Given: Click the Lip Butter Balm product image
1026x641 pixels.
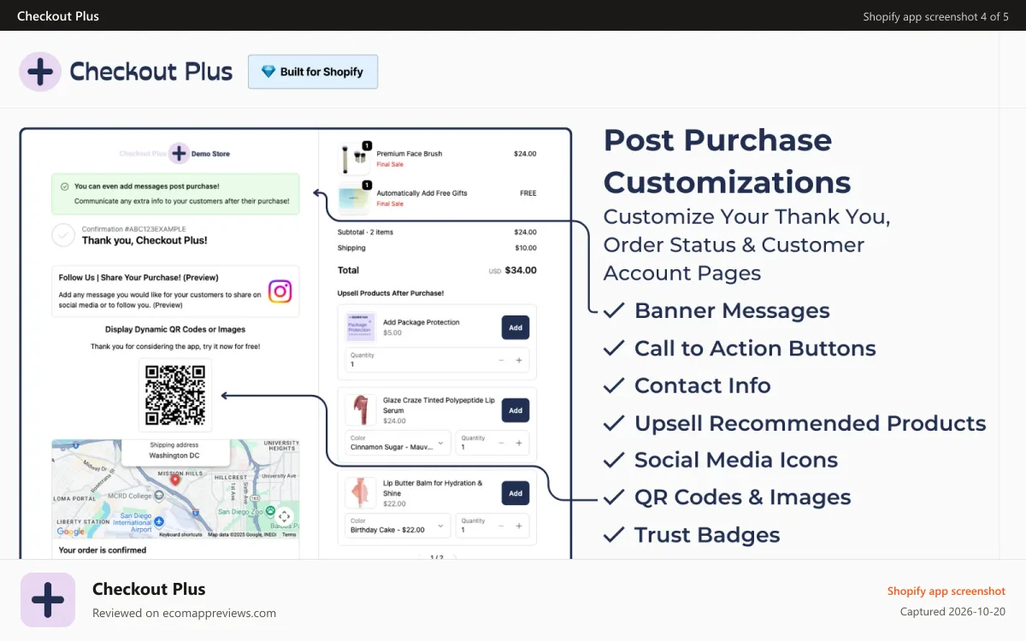Looking at the screenshot, I should [x=361, y=493].
